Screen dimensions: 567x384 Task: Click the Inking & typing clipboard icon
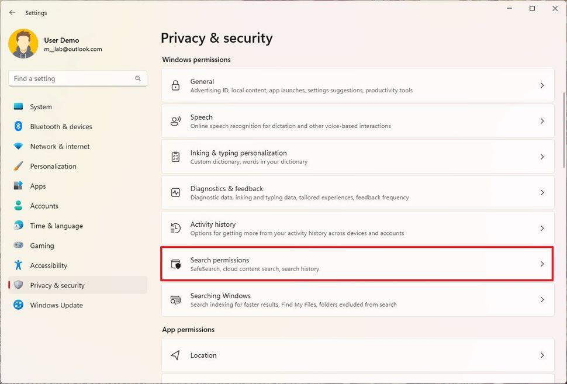[x=175, y=157]
